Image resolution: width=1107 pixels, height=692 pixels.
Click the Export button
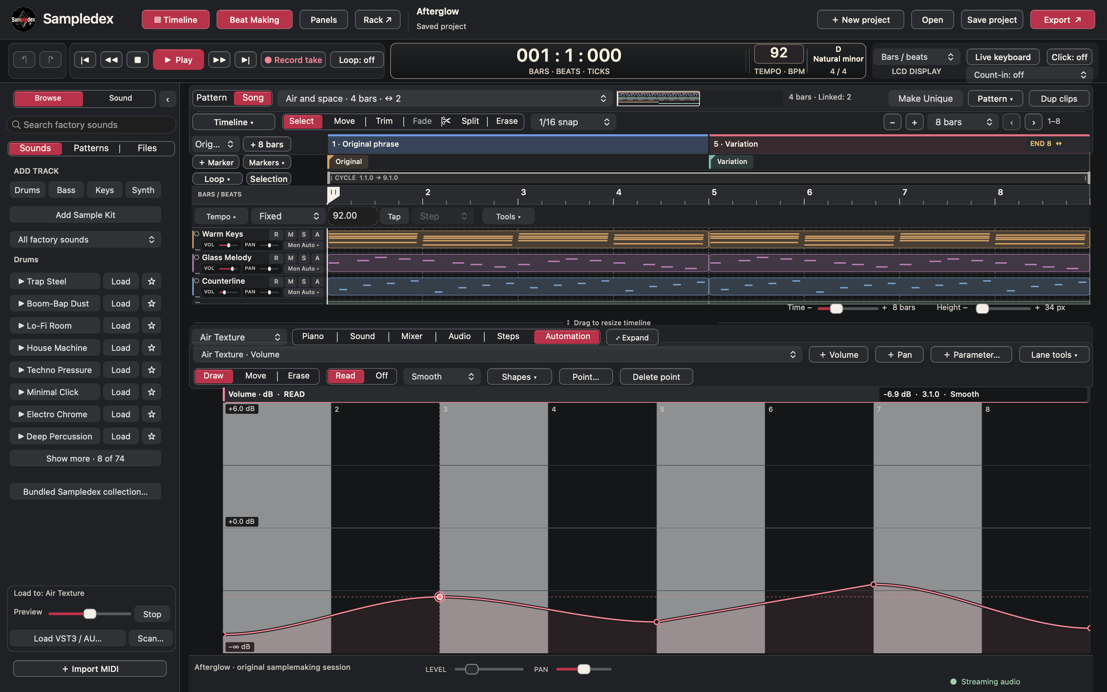coord(1062,20)
